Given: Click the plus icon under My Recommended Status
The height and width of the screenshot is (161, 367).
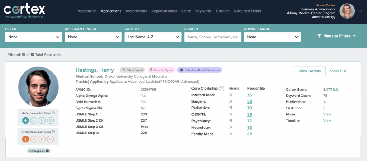Looking at the screenshot, I should point(25,120).
